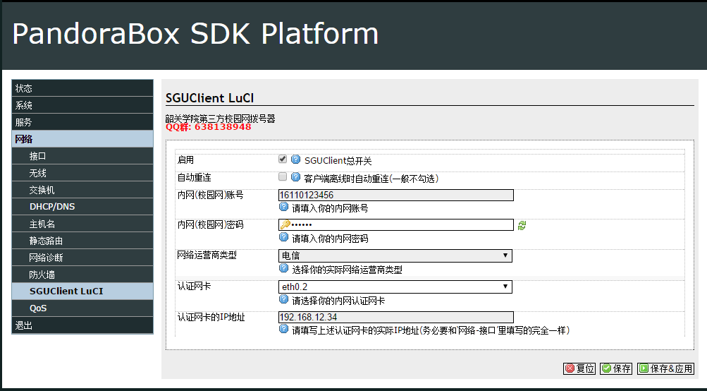The image size is (707, 391).
Task: Click the 保存&应用 button
Action: pos(665,368)
